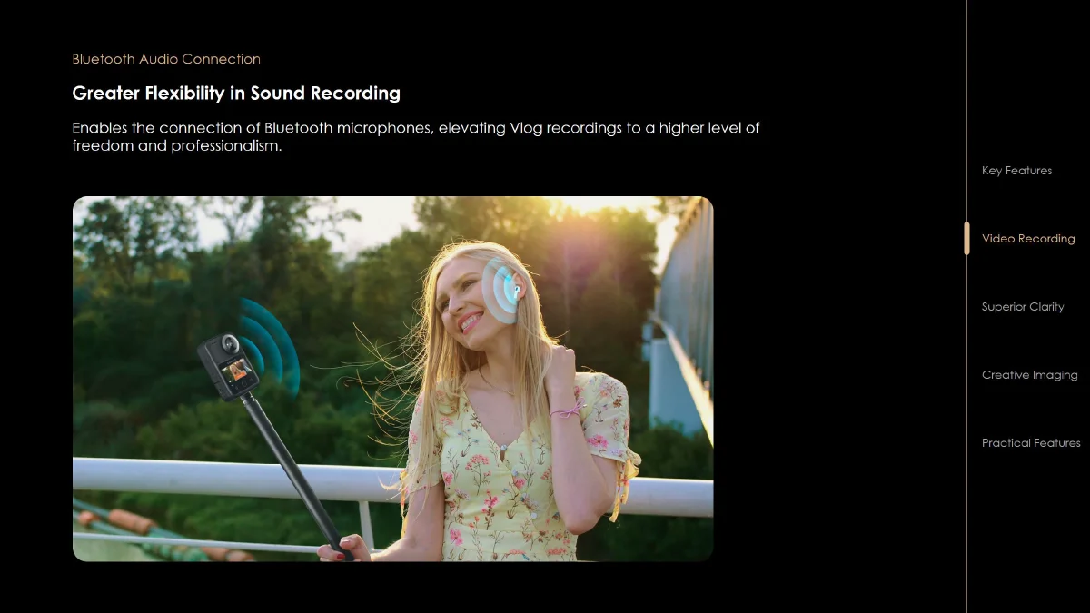The height and width of the screenshot is (613, 1090).
Task: Click the 360 camera on the selfie stick
Action: tap(228, 366)
